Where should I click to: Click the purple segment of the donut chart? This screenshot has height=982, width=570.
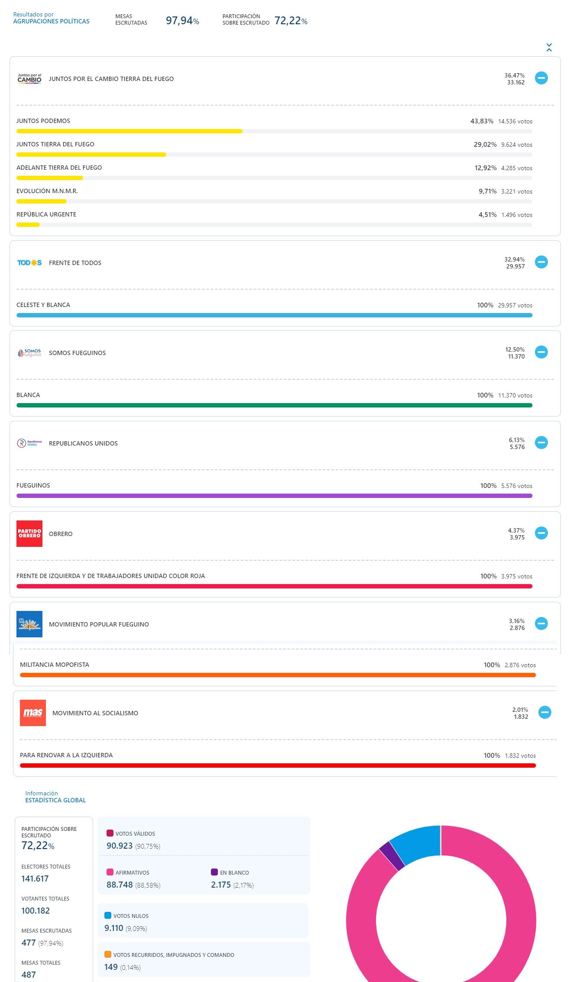pyautogui.click(x=392, y=856)
